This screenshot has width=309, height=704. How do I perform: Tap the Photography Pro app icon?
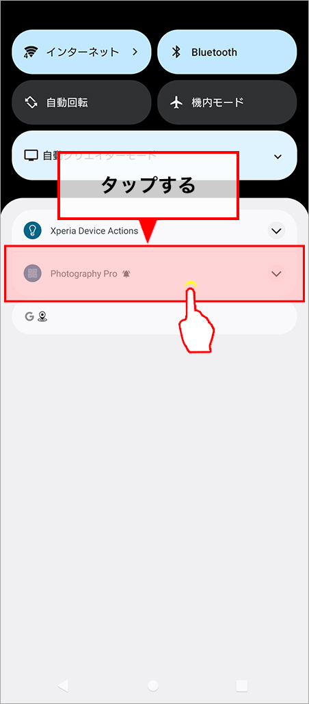(x=32, y=273)
